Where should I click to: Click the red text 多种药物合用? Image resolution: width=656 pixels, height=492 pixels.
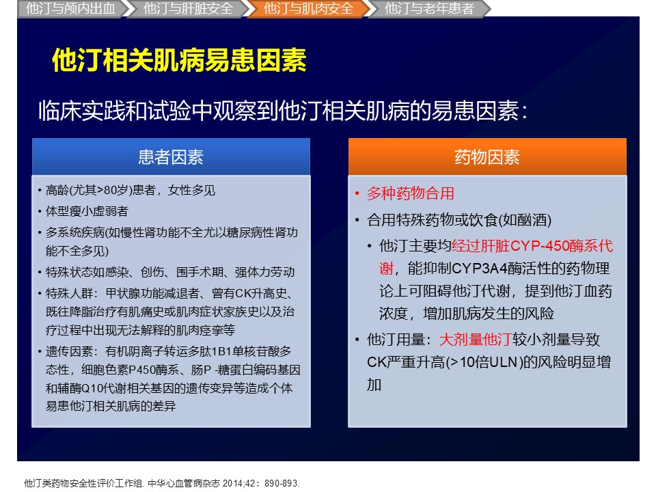411,193
